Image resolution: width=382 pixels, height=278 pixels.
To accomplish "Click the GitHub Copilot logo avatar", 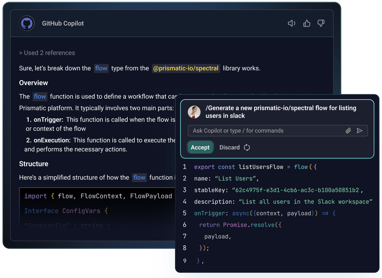I will tap(27, 23).
